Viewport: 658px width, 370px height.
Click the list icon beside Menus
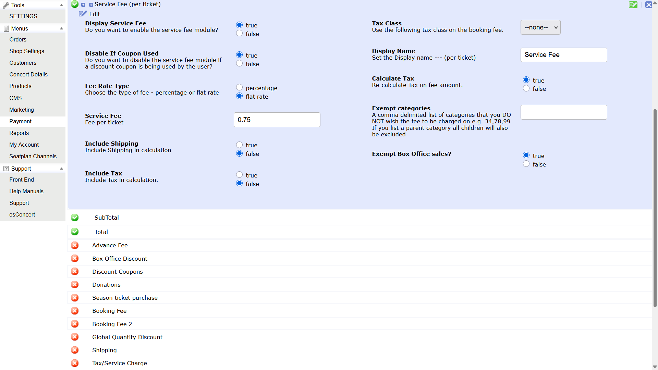6,29
